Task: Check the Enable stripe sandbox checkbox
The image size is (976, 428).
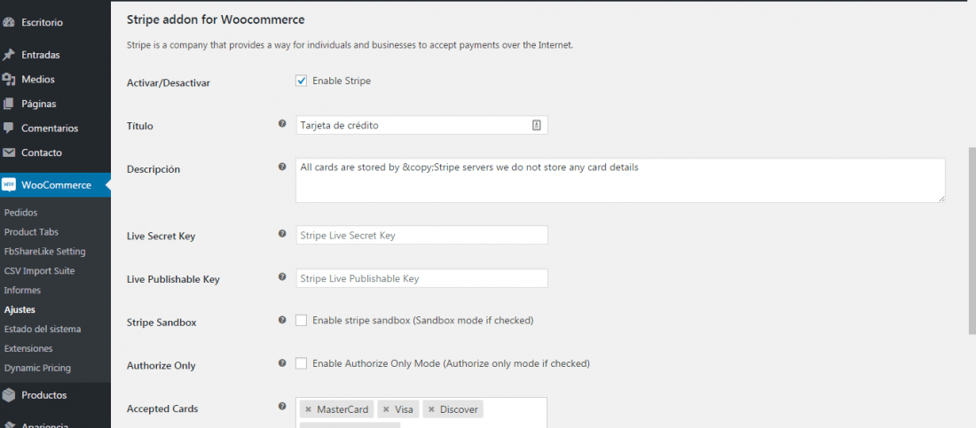Action: [x=302, y=321]
